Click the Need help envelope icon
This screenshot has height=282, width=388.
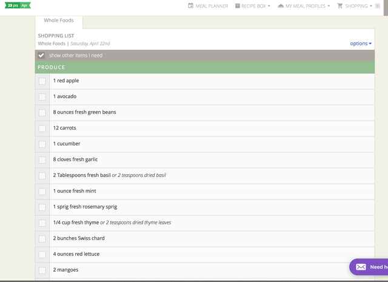[x=361, y=267]
